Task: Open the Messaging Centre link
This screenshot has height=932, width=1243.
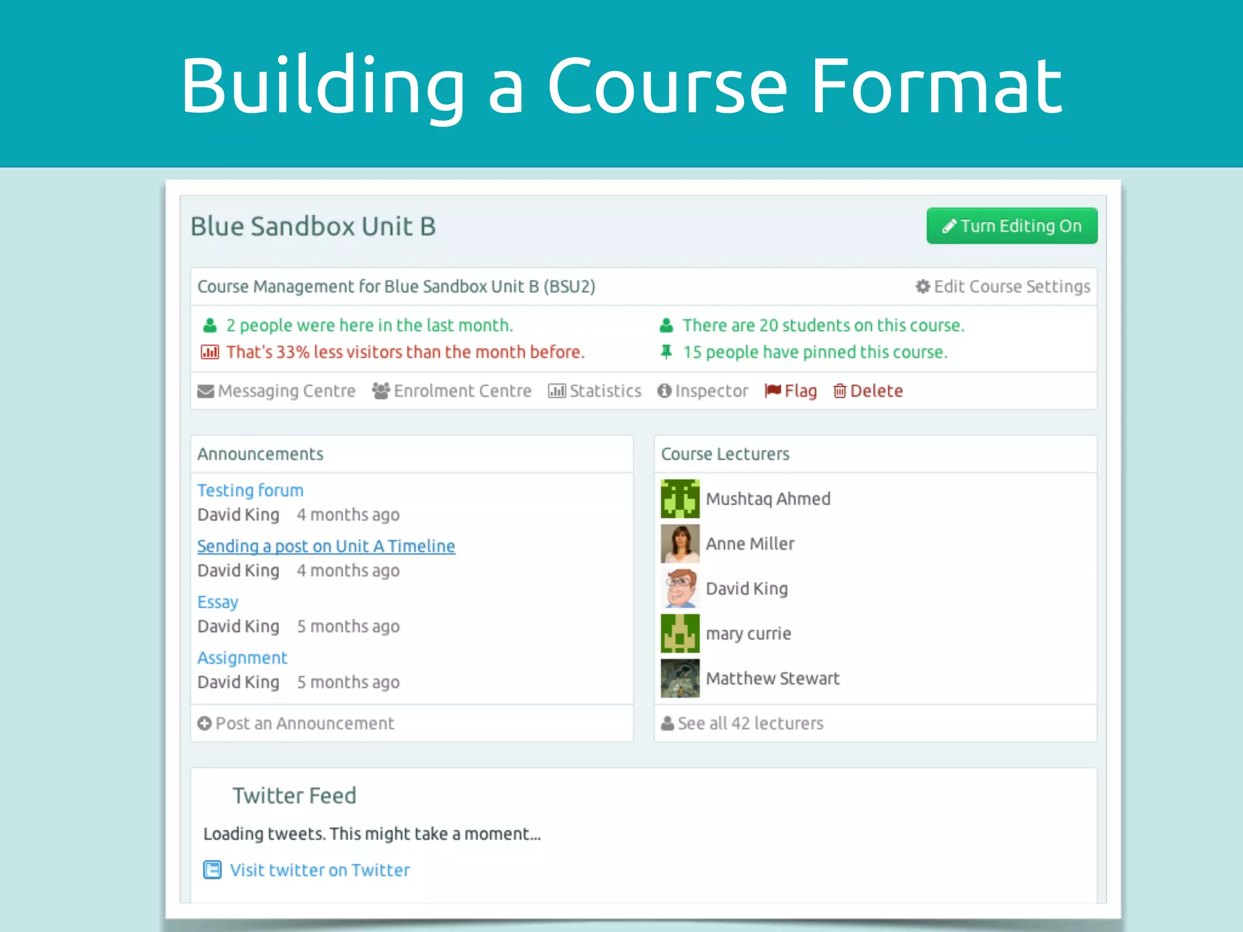Action: [286, 391]
